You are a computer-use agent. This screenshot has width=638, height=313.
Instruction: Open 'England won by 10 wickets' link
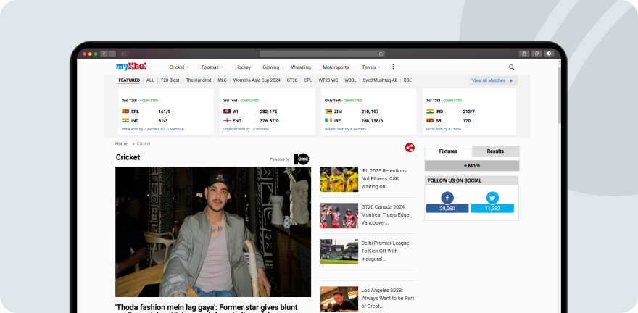[246, 129]
